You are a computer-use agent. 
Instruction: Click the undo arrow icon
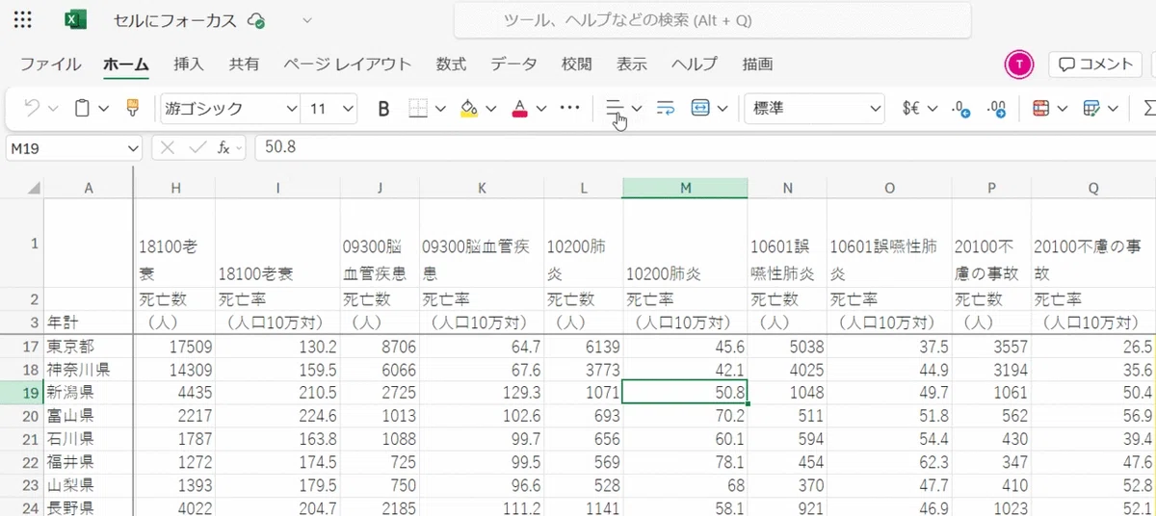tap(32, 109)
